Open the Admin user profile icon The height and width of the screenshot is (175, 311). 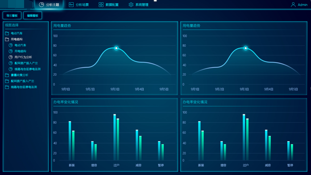tap(293, 4)
